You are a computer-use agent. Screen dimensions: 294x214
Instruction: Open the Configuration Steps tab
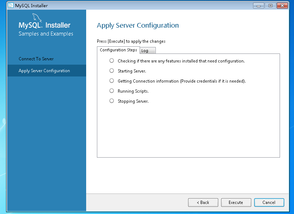[118, 50]
